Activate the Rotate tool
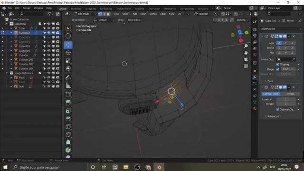The width and height of the screenshot is (304, 171). pos(68,53)
